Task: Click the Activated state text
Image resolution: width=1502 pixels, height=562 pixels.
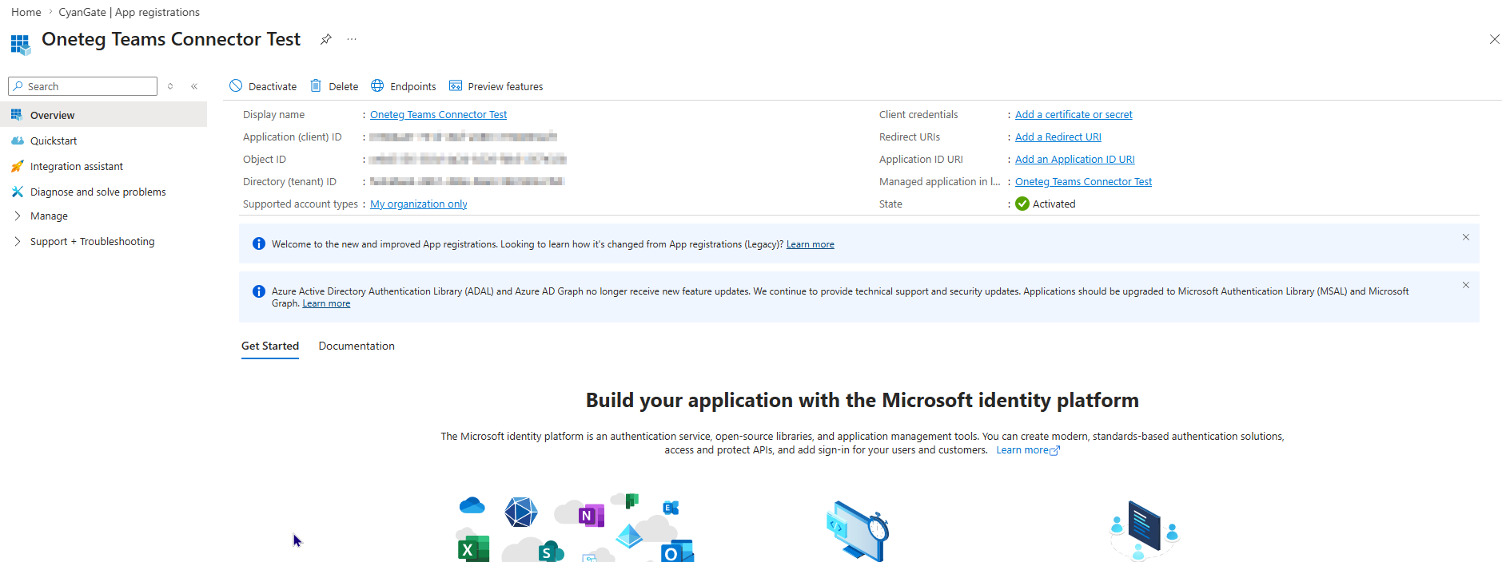Action: [1054, 204]
